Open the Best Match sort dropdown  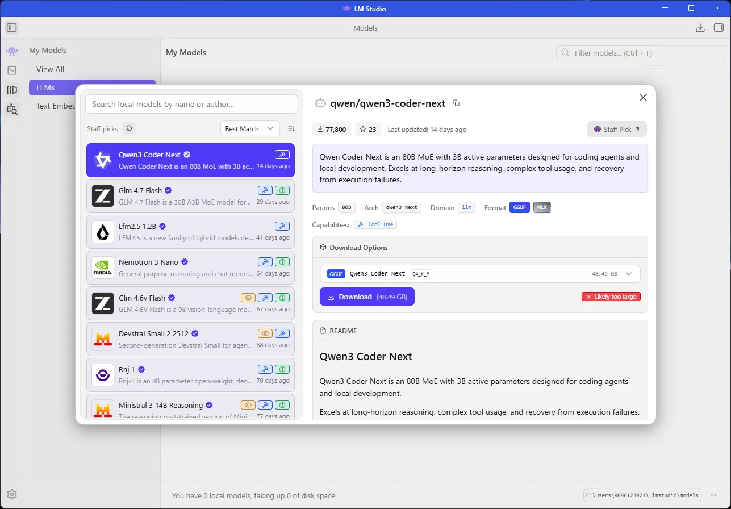tap(250, 129)
